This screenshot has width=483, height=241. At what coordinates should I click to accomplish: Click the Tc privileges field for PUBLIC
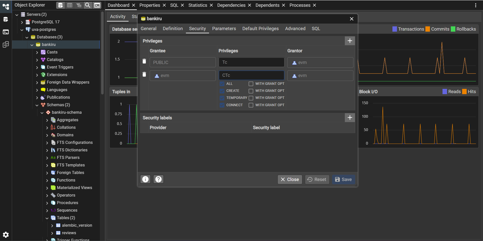(x=251, y=62)
